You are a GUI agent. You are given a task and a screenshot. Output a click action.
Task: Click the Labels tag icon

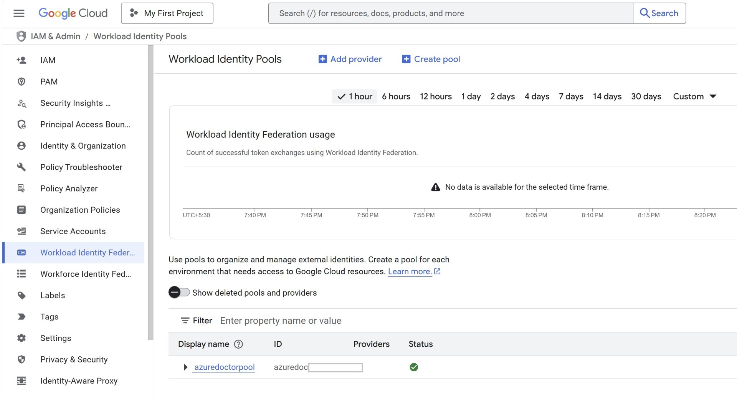coord(21,295)
